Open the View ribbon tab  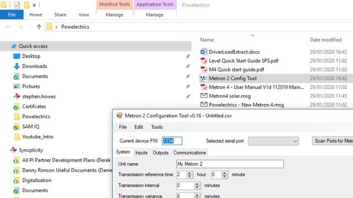click(x=84, y=15)
